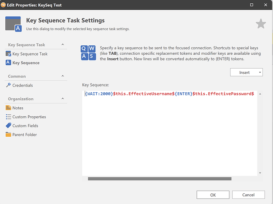273x204 pixels.
Task: Collapse the Organization section
Action: (x=63, y=99)
